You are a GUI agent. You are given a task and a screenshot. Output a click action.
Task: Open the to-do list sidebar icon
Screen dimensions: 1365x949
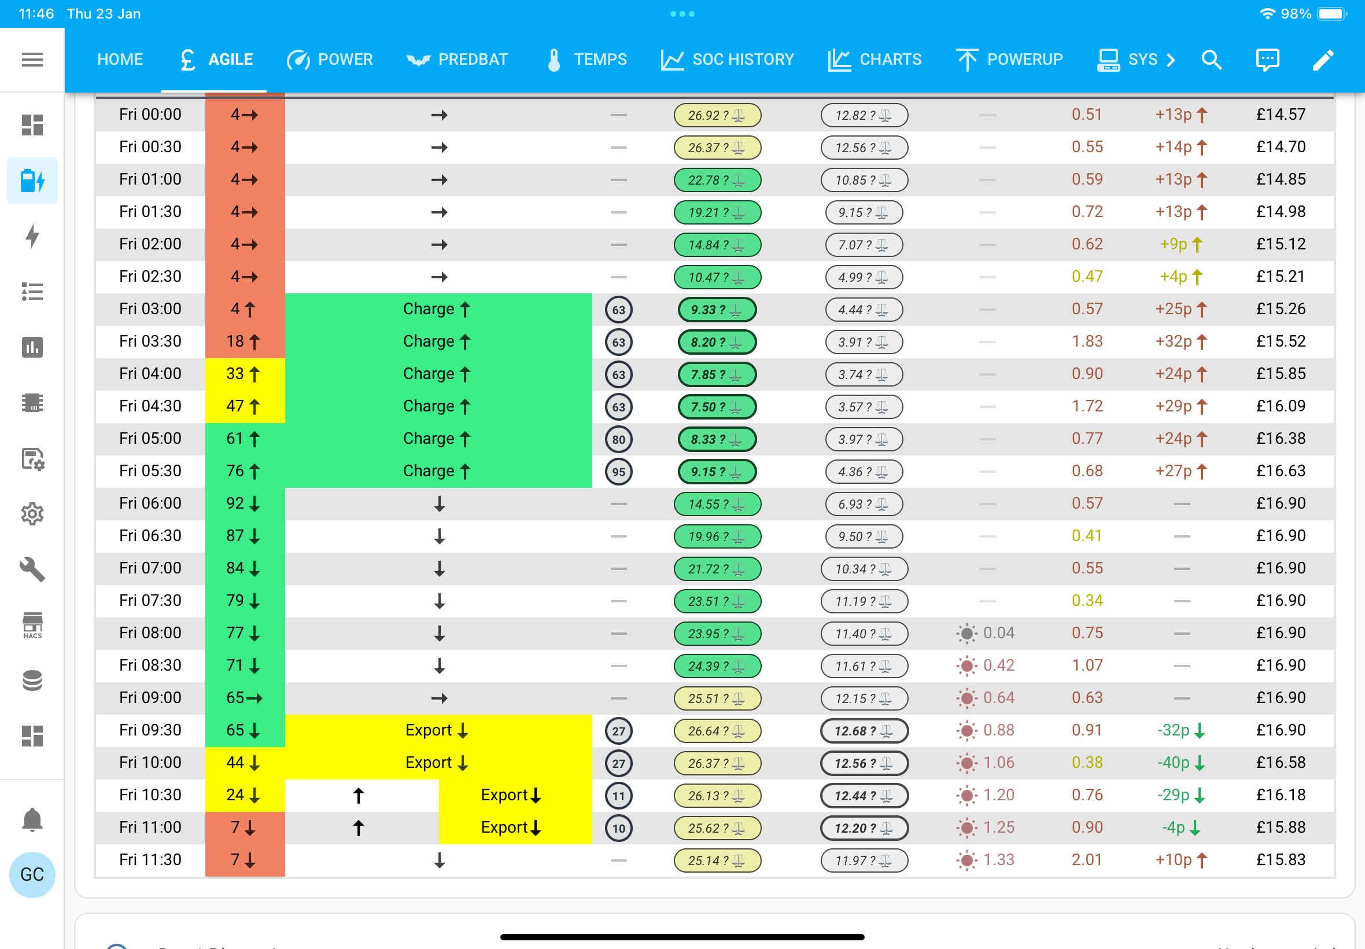[32, 292]
